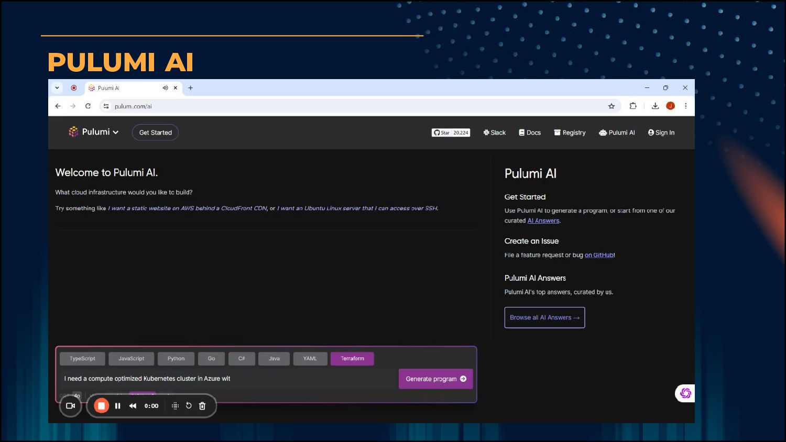Open the browser extensions puzzle icon
The image size is (786, 442).
[633, 106]
